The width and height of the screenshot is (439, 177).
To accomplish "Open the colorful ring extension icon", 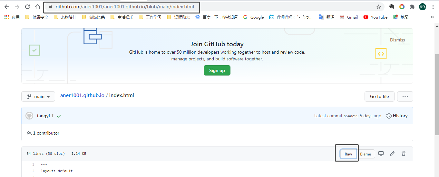I will click(x=402, y=7).
